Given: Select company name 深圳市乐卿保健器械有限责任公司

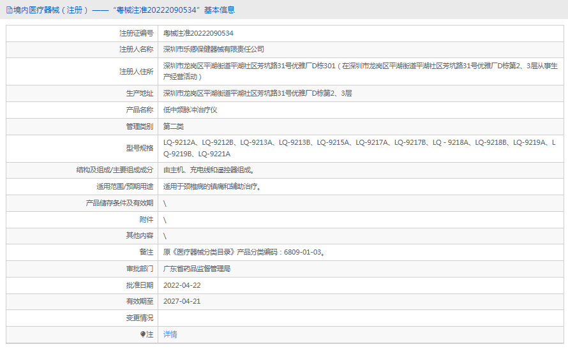Looking at the screenshot, I should click(213, 49).
